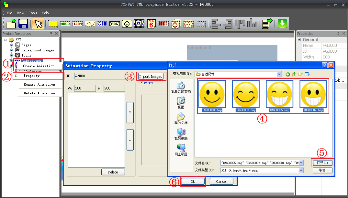348x198 pixels.
Task: Click 我的电脑 in the places bar
Action: coord(181,134)
